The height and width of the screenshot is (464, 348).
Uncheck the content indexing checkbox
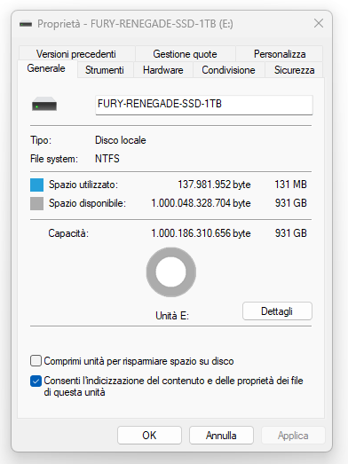pyautogui.click(x=36, y=381)
